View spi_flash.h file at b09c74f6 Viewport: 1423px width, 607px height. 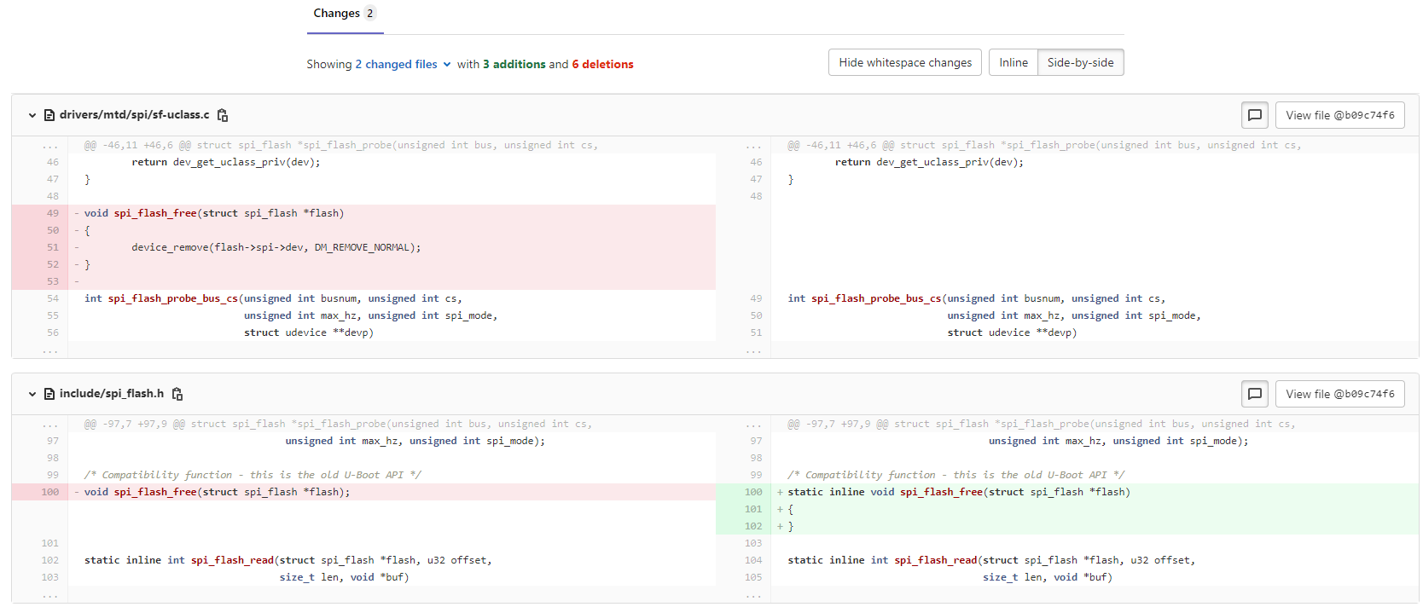[1339, 394]
